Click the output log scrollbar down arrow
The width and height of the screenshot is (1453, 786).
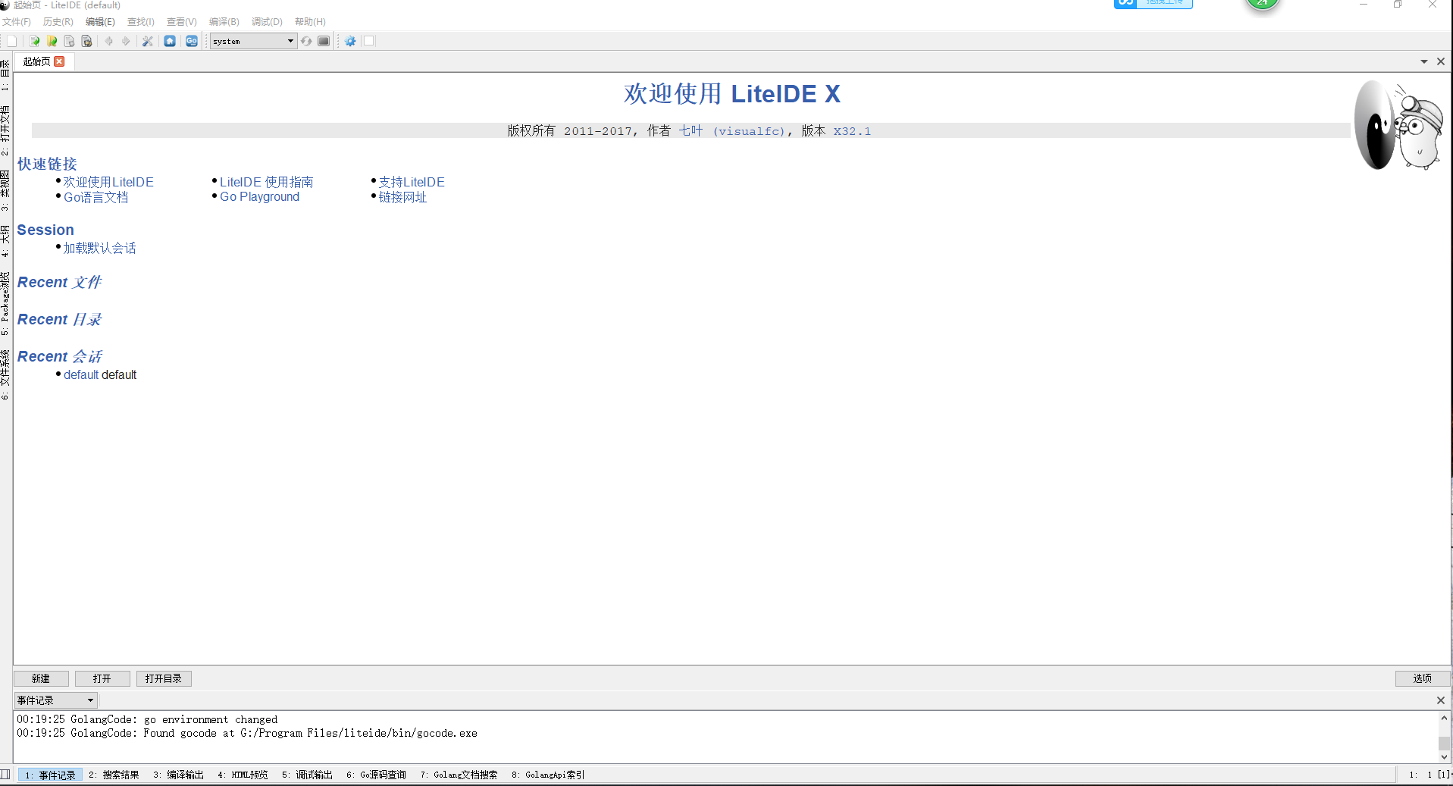1444,756
